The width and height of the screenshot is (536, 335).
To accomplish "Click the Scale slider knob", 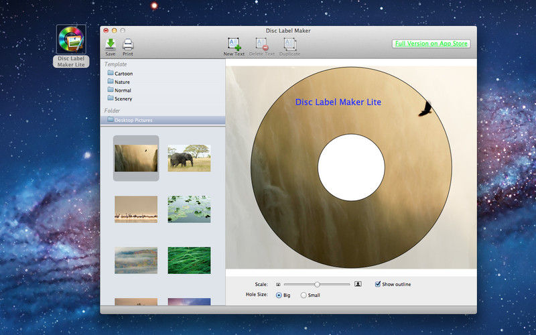I will (317, 284).
